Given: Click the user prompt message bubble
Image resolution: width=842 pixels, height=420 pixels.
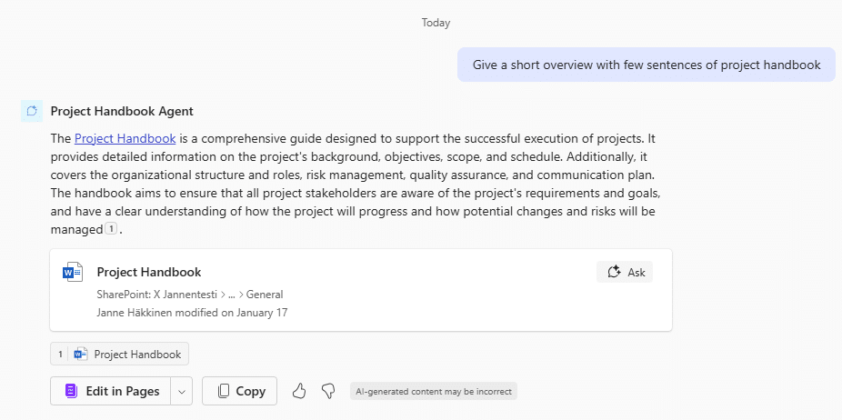Looking at the screenshot, I should tap(647, 65).
